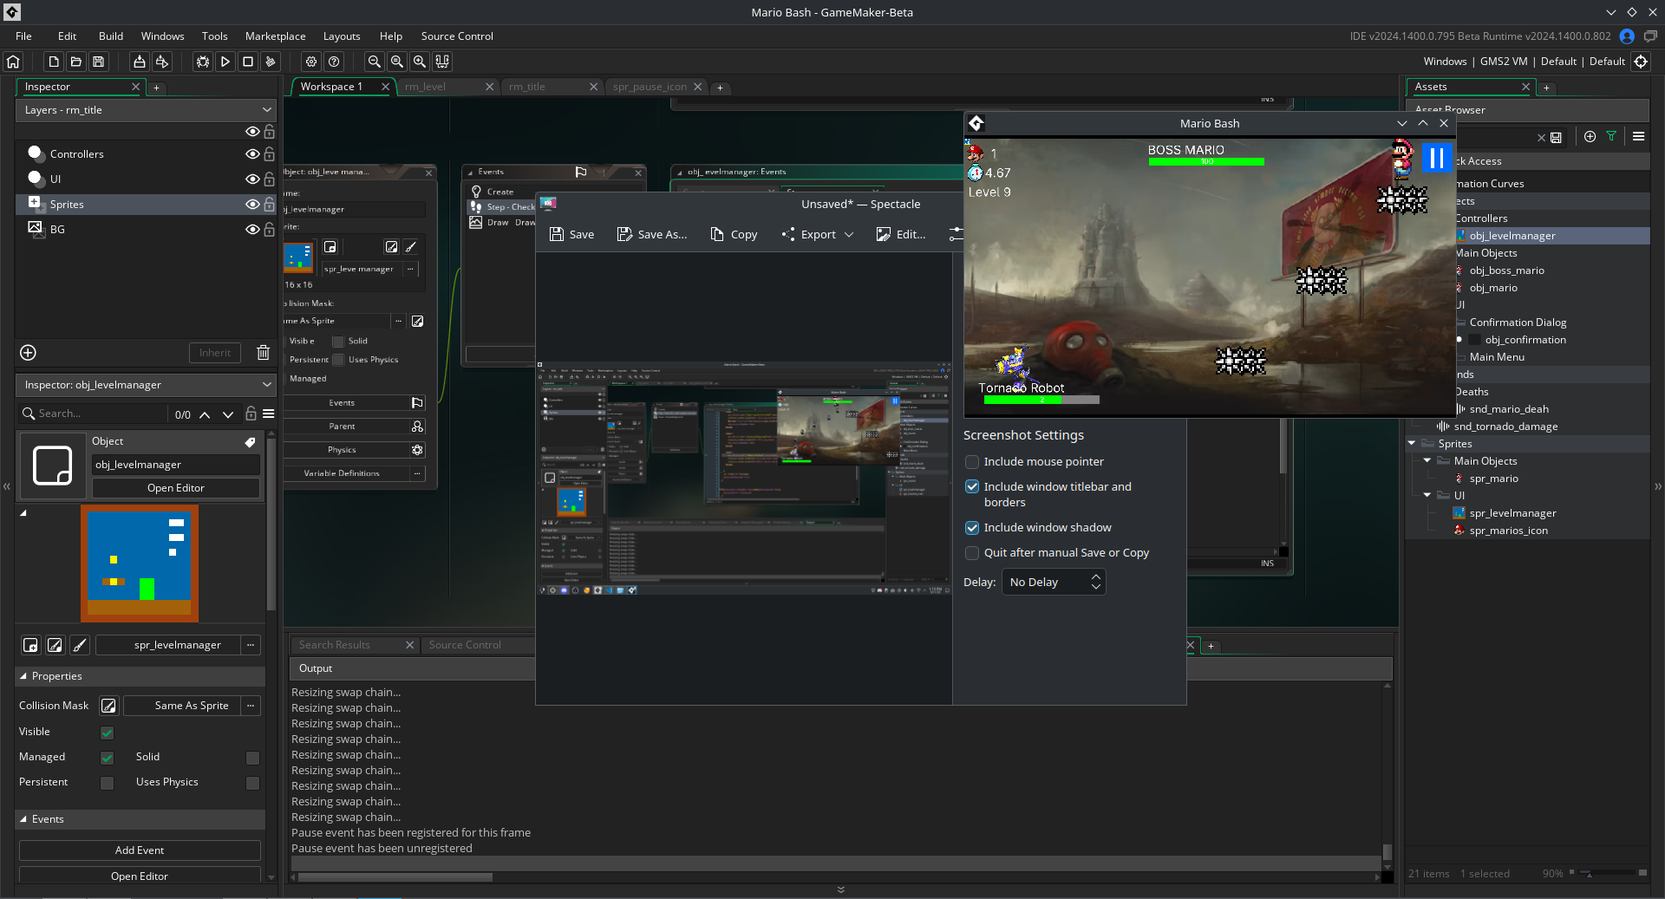Clean the project with the broom icon
Screen dimensions: 1665x899
point(271,62)
